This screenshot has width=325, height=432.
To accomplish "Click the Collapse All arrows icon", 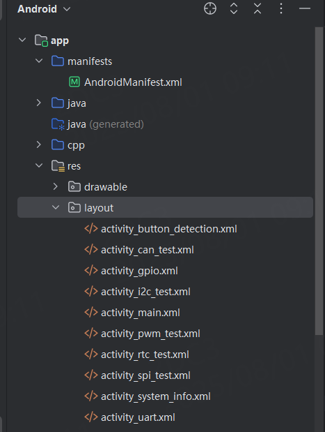I will (257, 8).
